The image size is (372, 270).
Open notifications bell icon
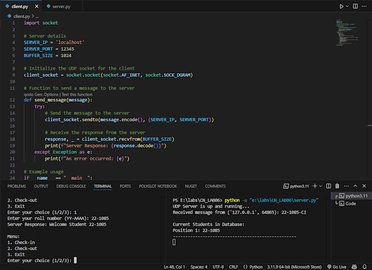364,267
